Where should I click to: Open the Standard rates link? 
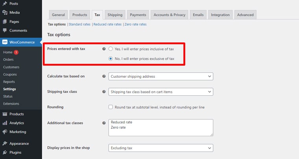click(79, 24)
